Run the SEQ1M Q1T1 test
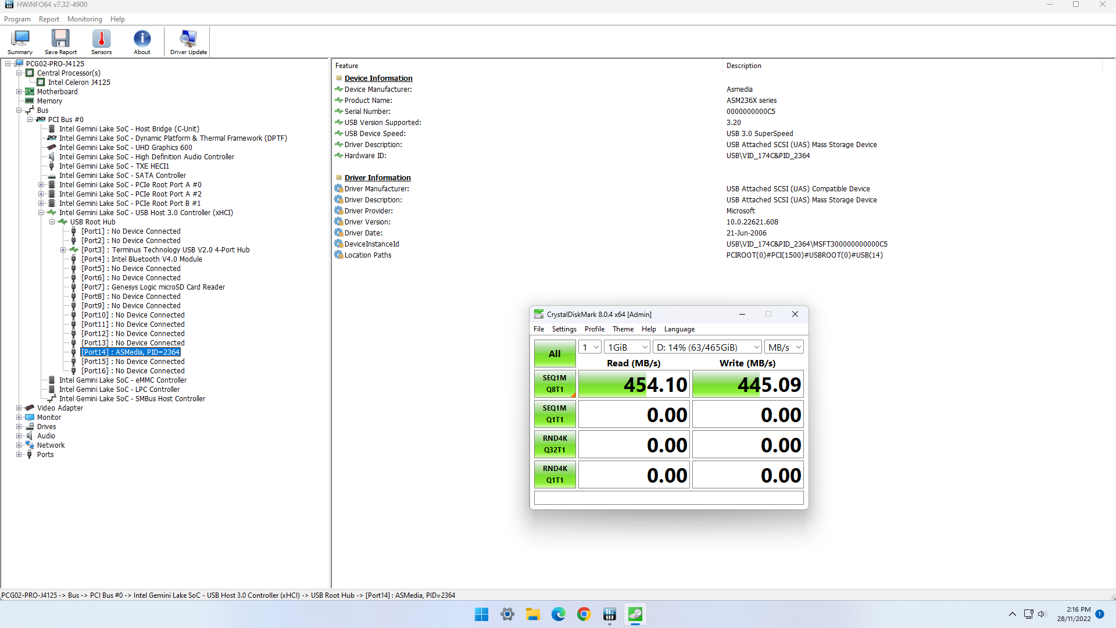 [555, 414]
